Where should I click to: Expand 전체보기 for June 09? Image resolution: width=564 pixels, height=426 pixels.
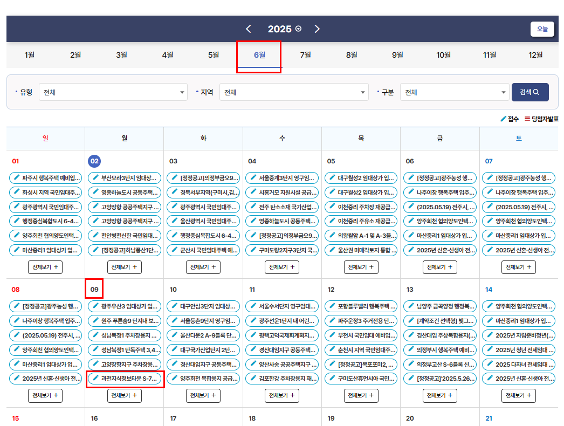click(x=125, y=395)
